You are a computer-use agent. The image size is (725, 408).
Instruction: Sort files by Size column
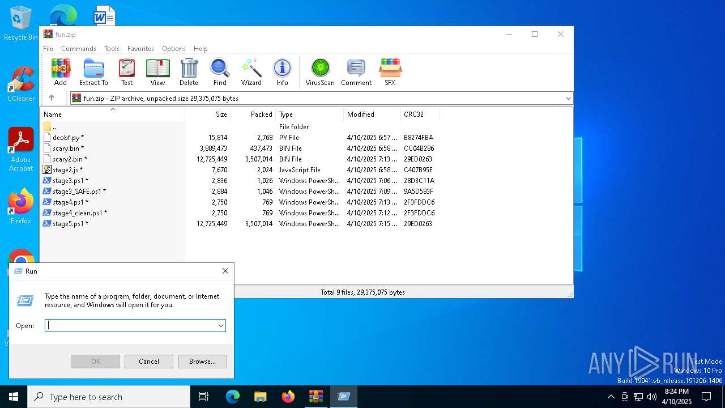point(208,114)
